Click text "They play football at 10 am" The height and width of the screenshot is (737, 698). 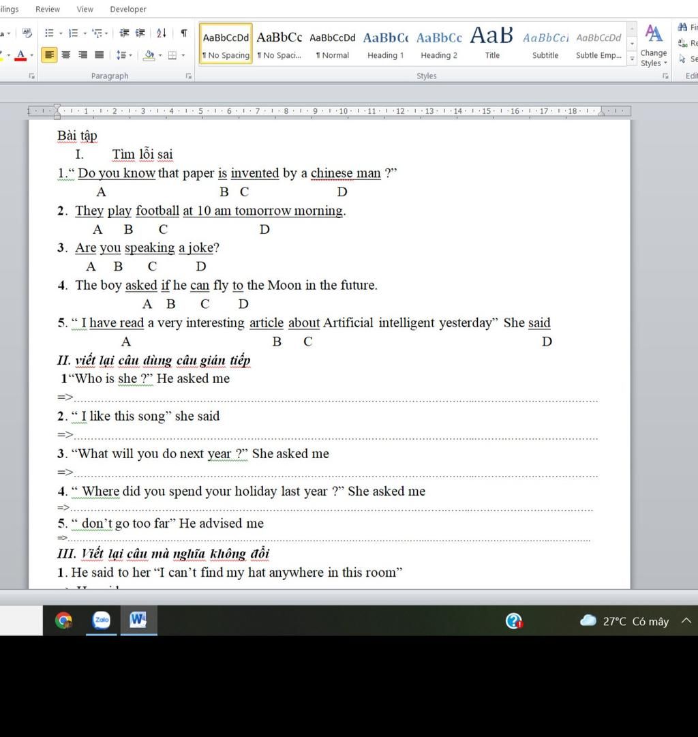tap(153, 211)
